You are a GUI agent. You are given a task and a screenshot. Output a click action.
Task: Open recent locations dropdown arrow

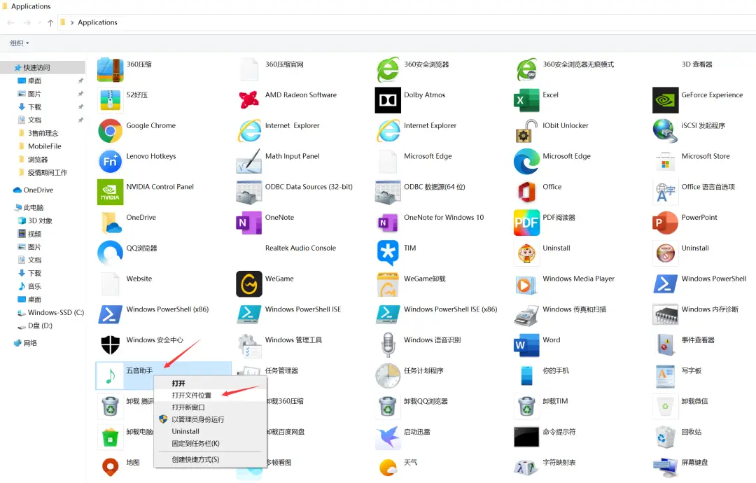pos(39,22)
